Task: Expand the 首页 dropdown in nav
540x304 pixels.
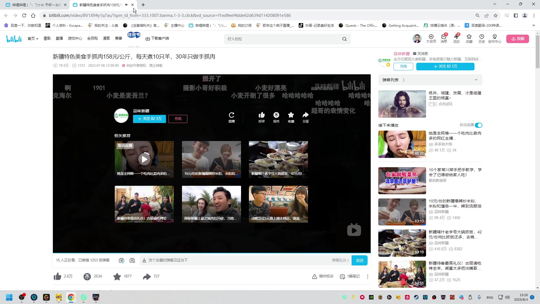Action: [x=33, y=39]
